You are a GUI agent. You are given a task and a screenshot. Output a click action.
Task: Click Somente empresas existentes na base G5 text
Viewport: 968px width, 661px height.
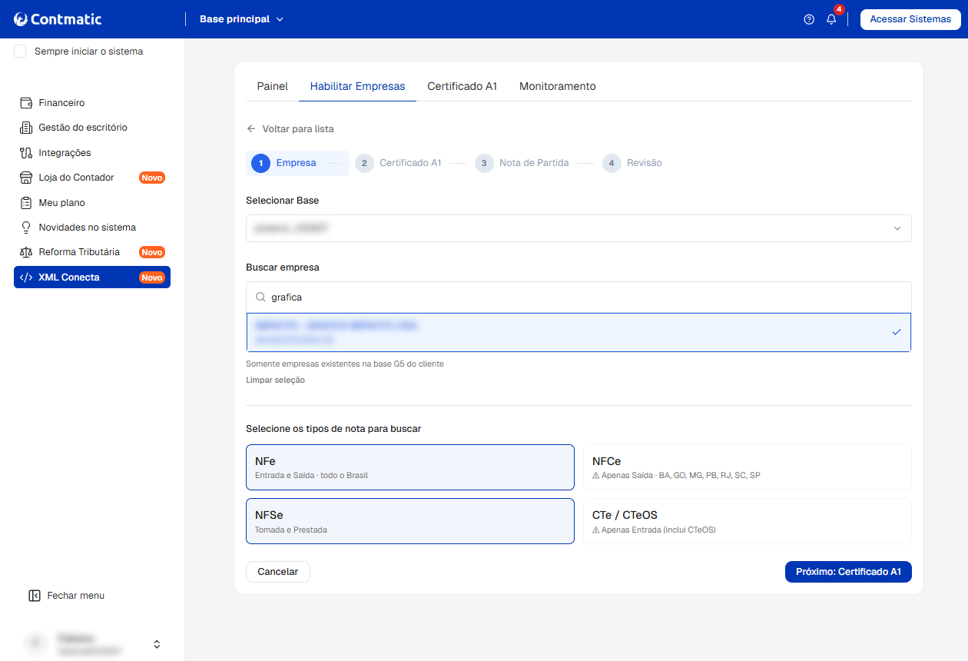click(345, 364)
